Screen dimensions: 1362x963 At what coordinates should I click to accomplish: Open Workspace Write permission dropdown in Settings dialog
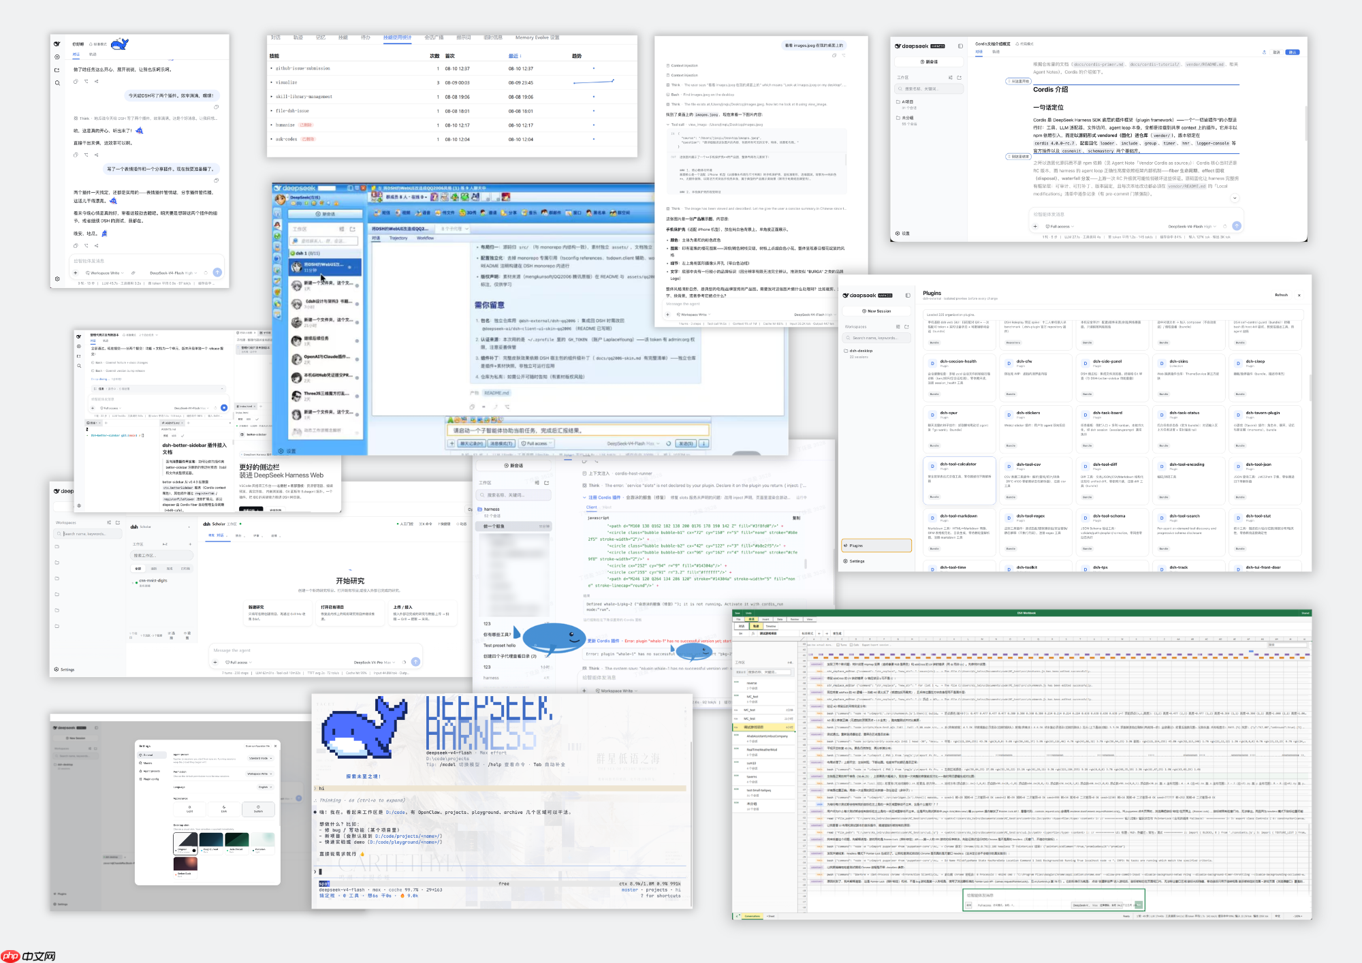point(260,774)
